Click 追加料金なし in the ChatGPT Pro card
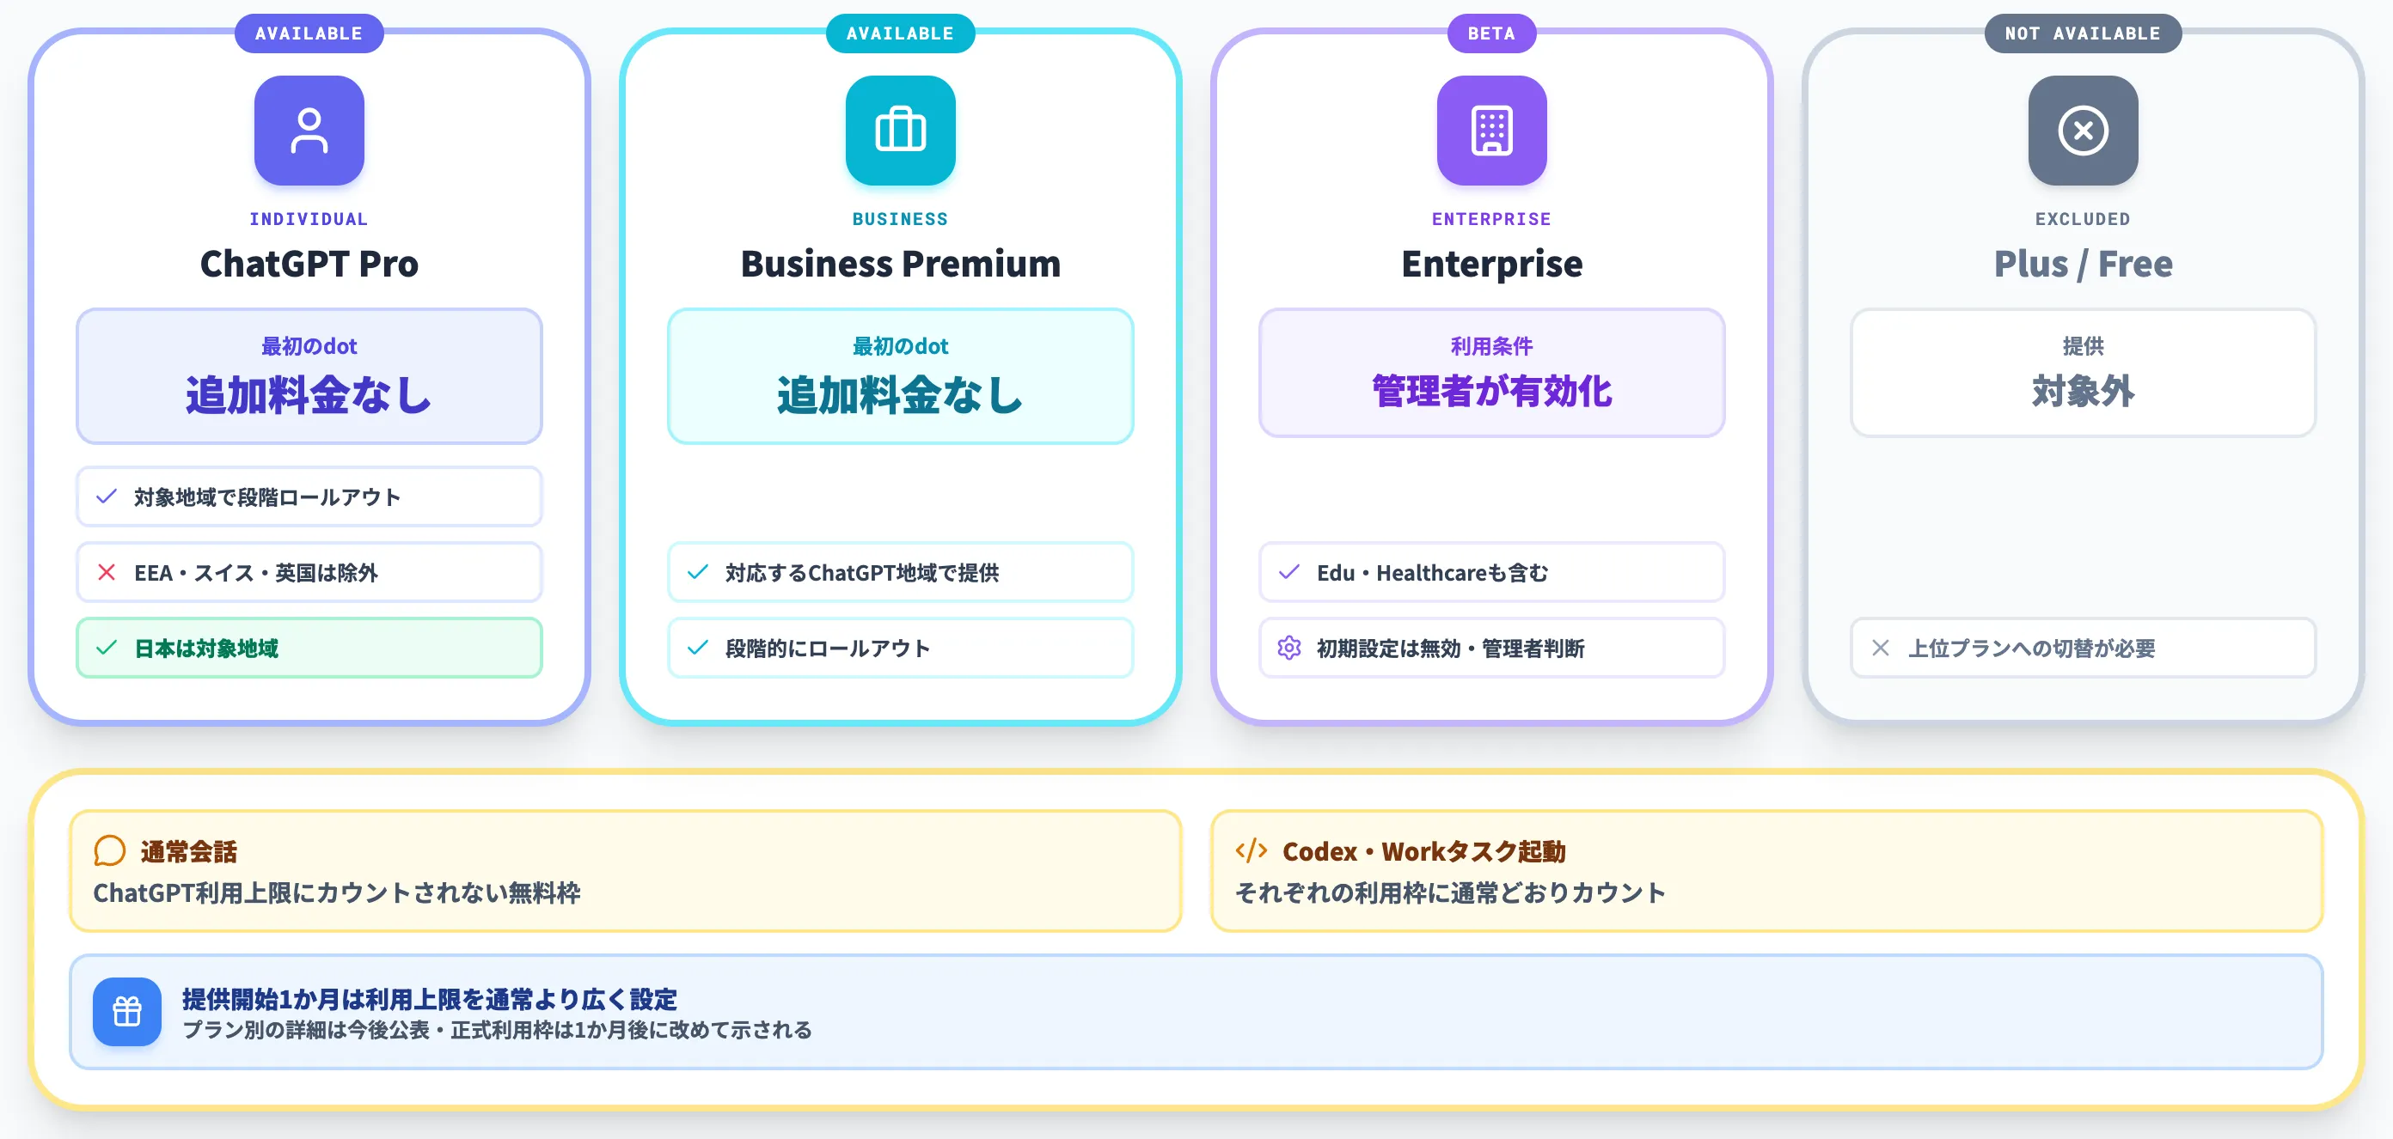The width and height of the screenshot is (2393, 1139). coord(309,394)
